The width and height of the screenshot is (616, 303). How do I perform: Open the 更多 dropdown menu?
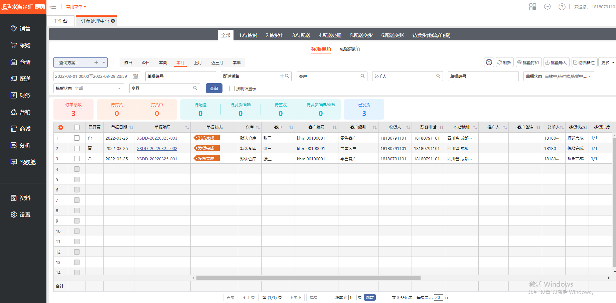click(607, 62)
